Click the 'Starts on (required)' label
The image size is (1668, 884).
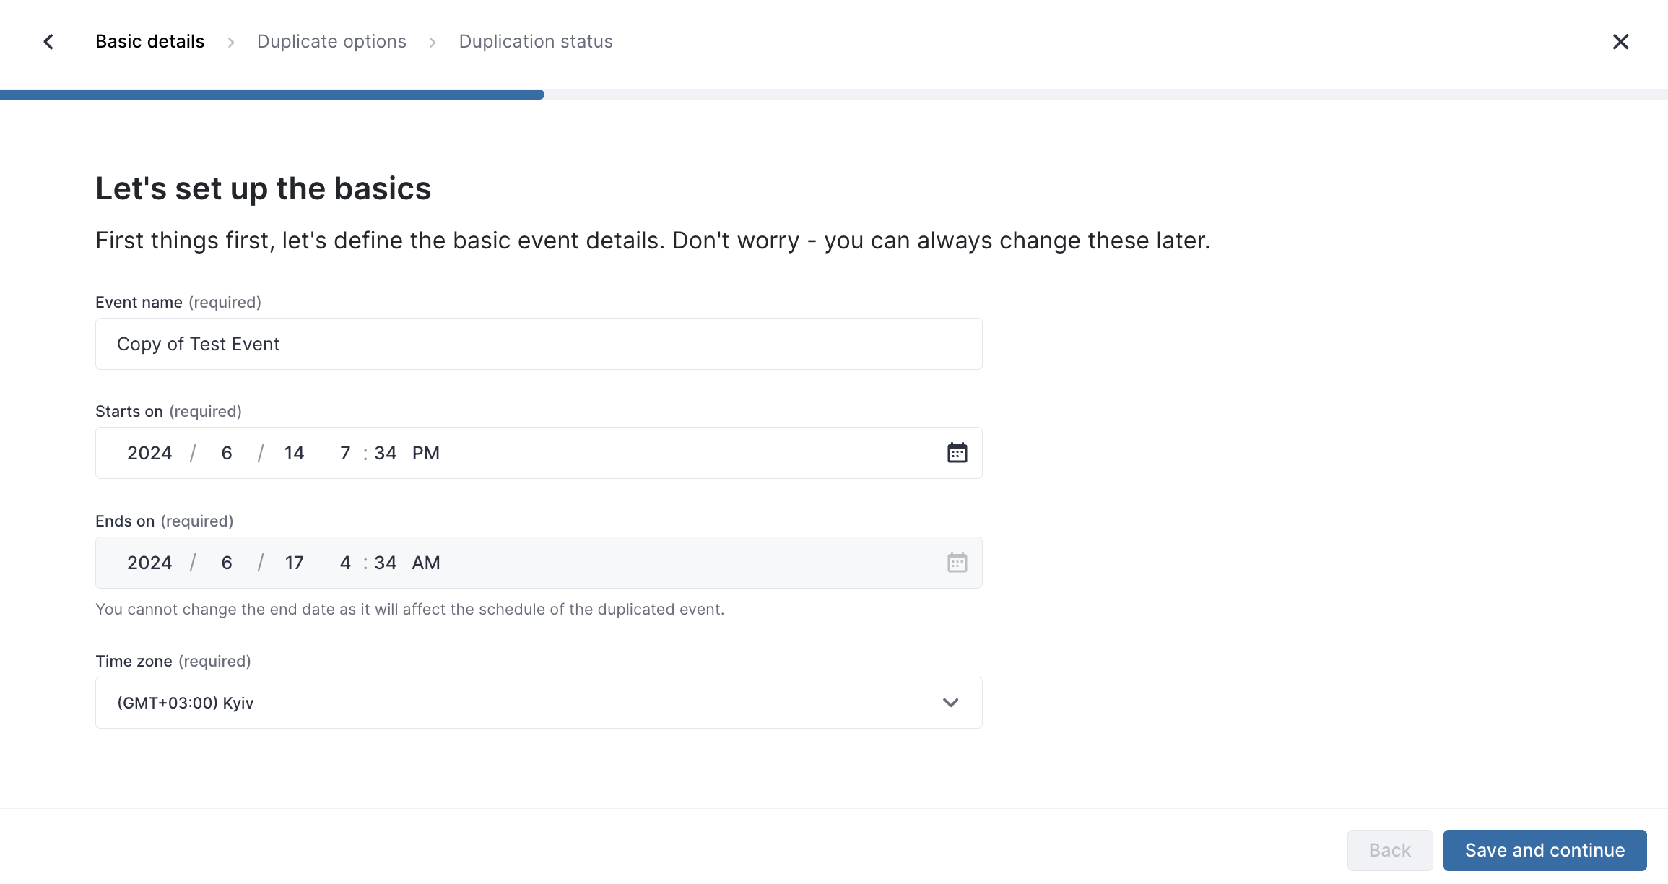point(168,411)
